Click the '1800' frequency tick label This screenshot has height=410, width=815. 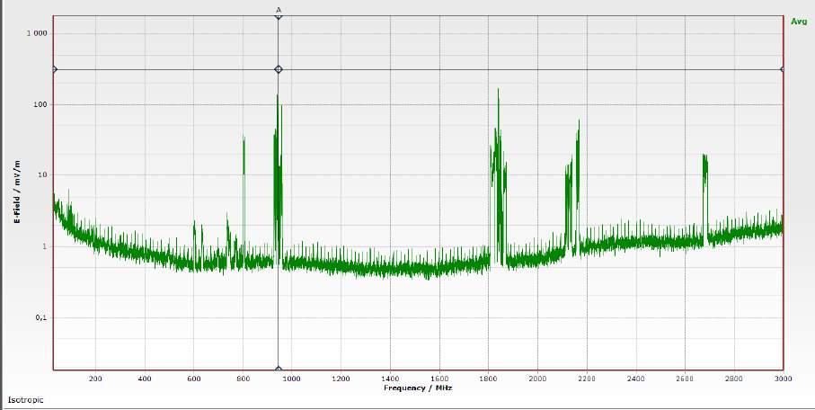coord(488,379)
